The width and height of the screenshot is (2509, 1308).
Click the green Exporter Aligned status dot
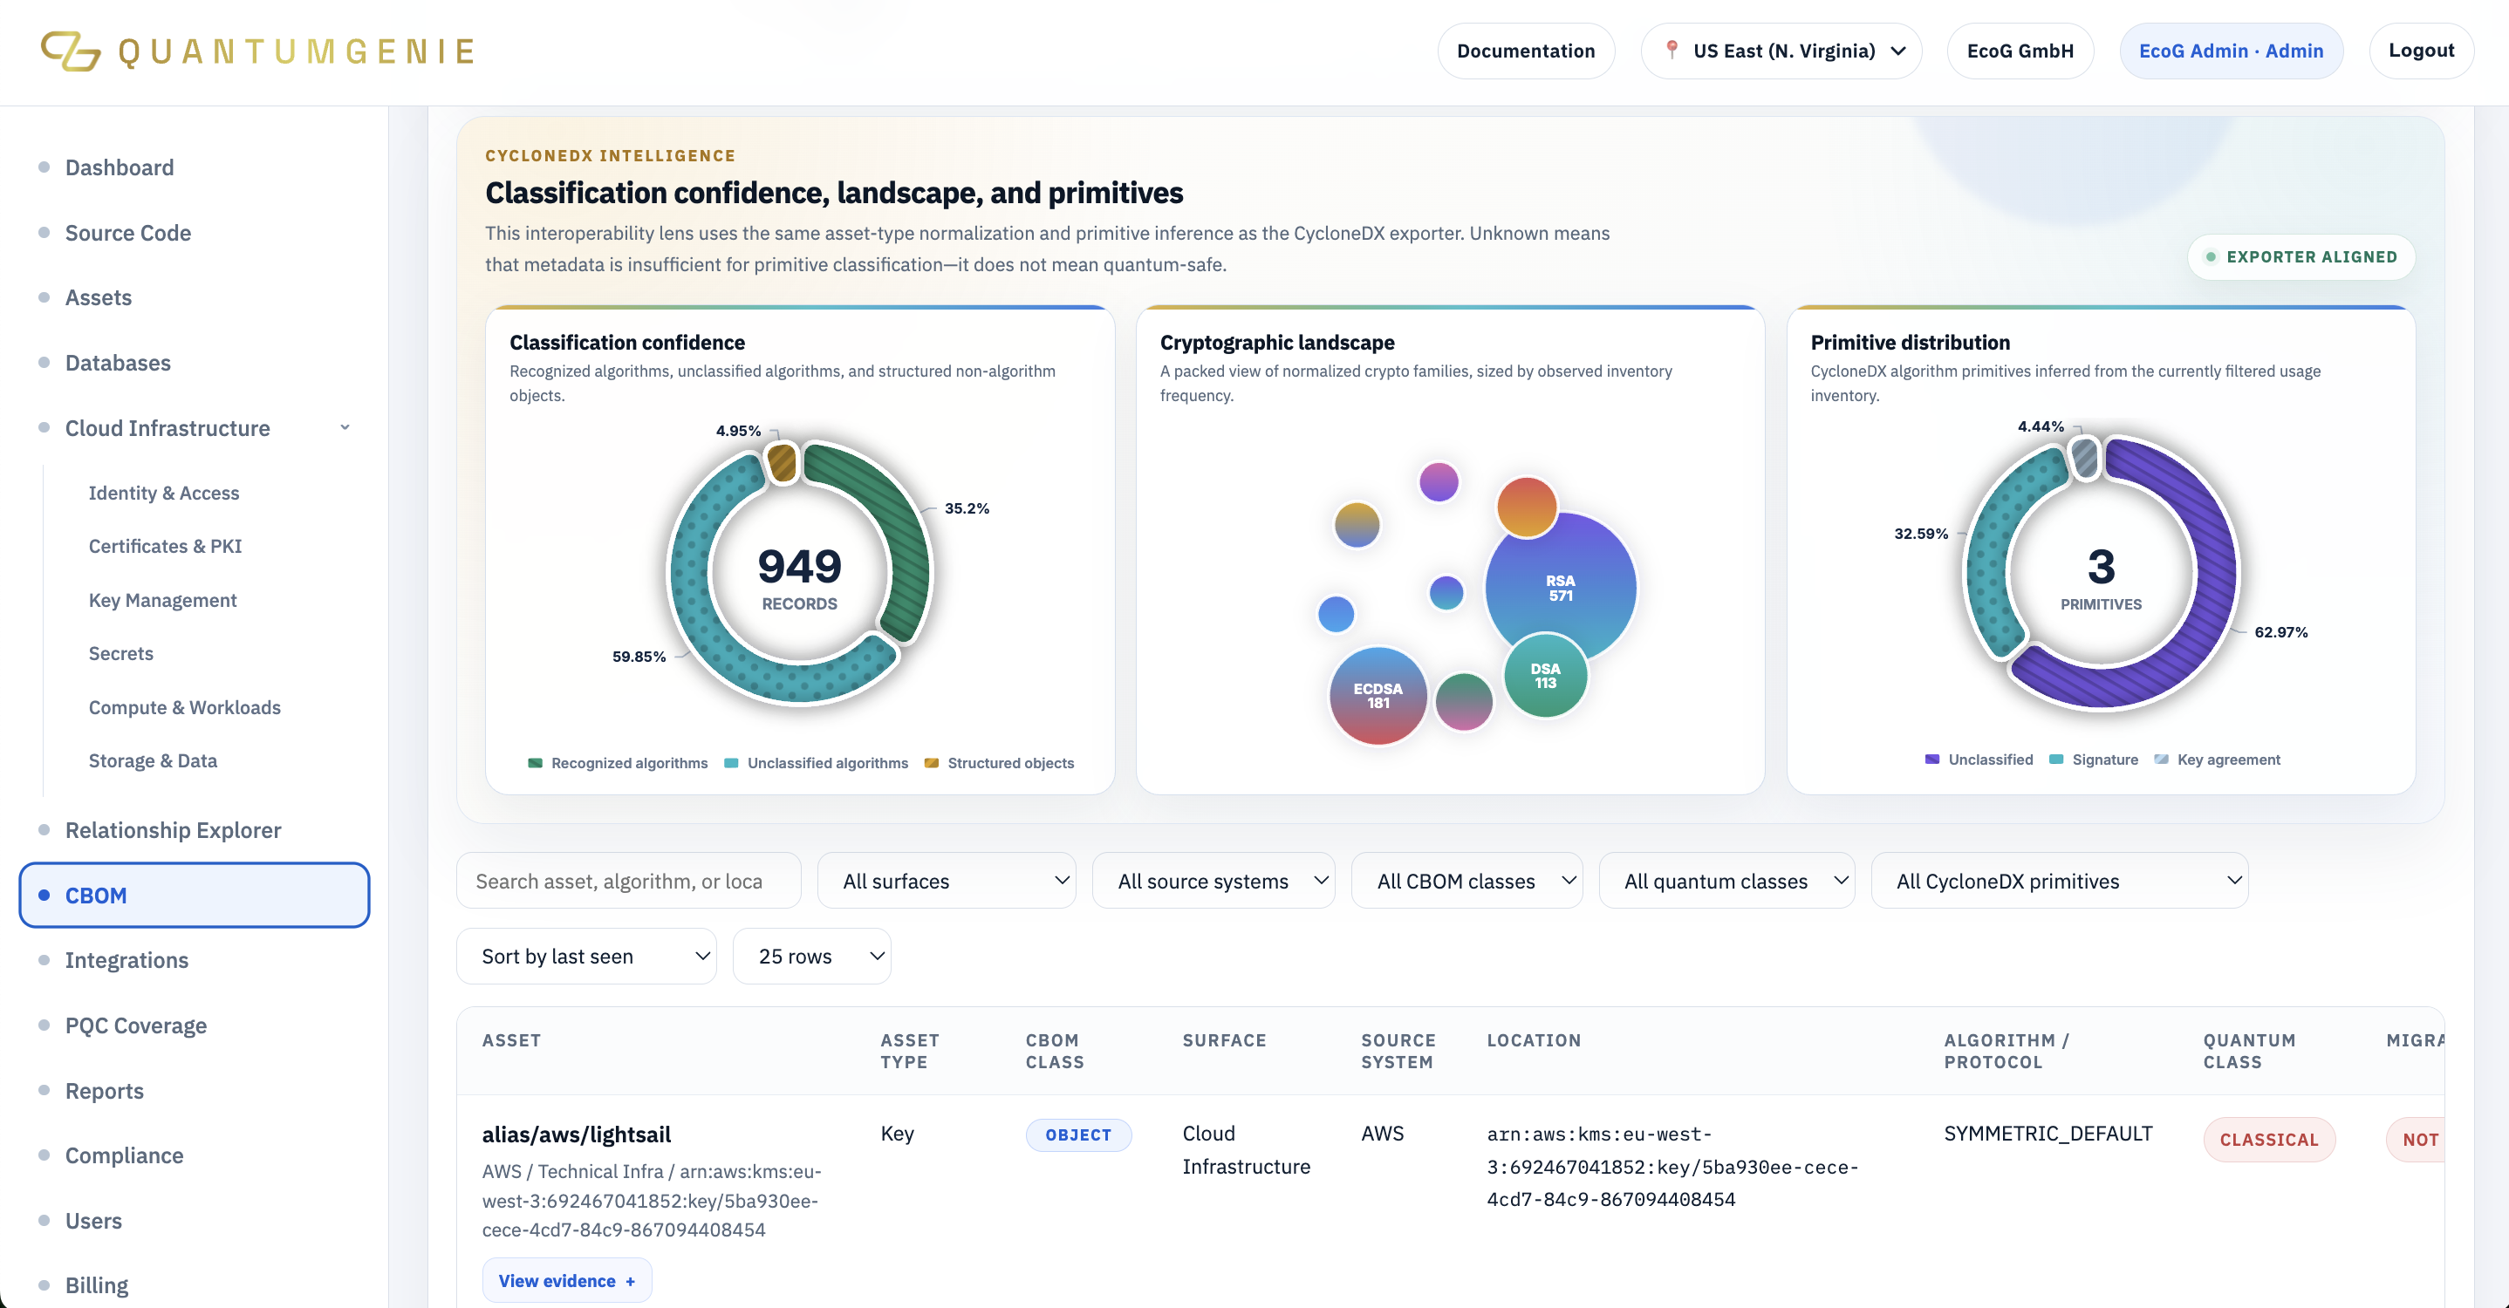point(2210,257)
